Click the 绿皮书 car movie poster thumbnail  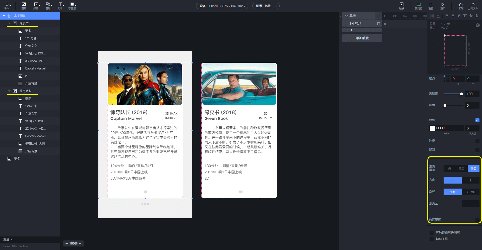(239, 84)
